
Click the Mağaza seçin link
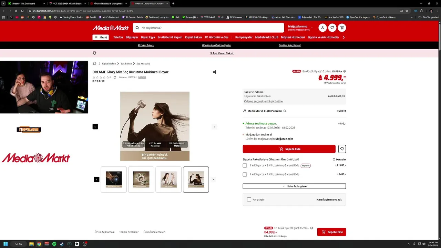(284, 139)
